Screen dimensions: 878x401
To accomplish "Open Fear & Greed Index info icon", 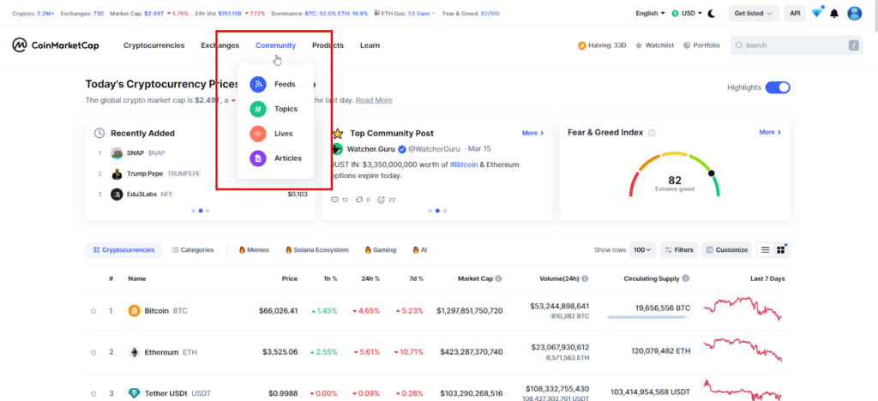I will 652,133.
